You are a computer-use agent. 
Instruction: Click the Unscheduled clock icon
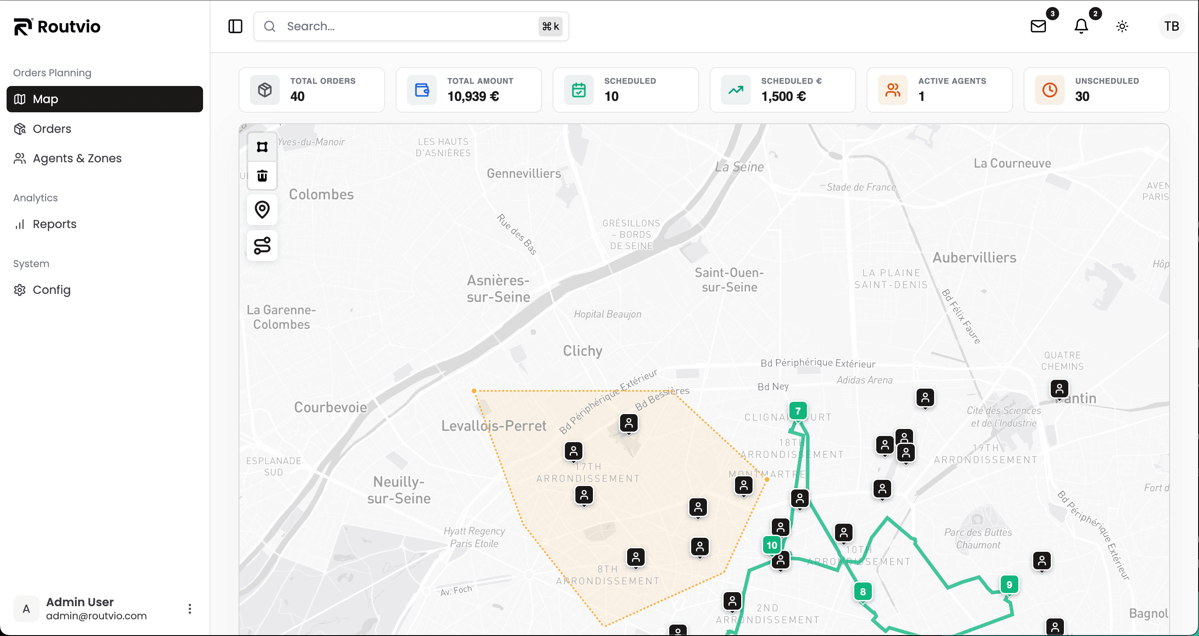coord(1049,89)
